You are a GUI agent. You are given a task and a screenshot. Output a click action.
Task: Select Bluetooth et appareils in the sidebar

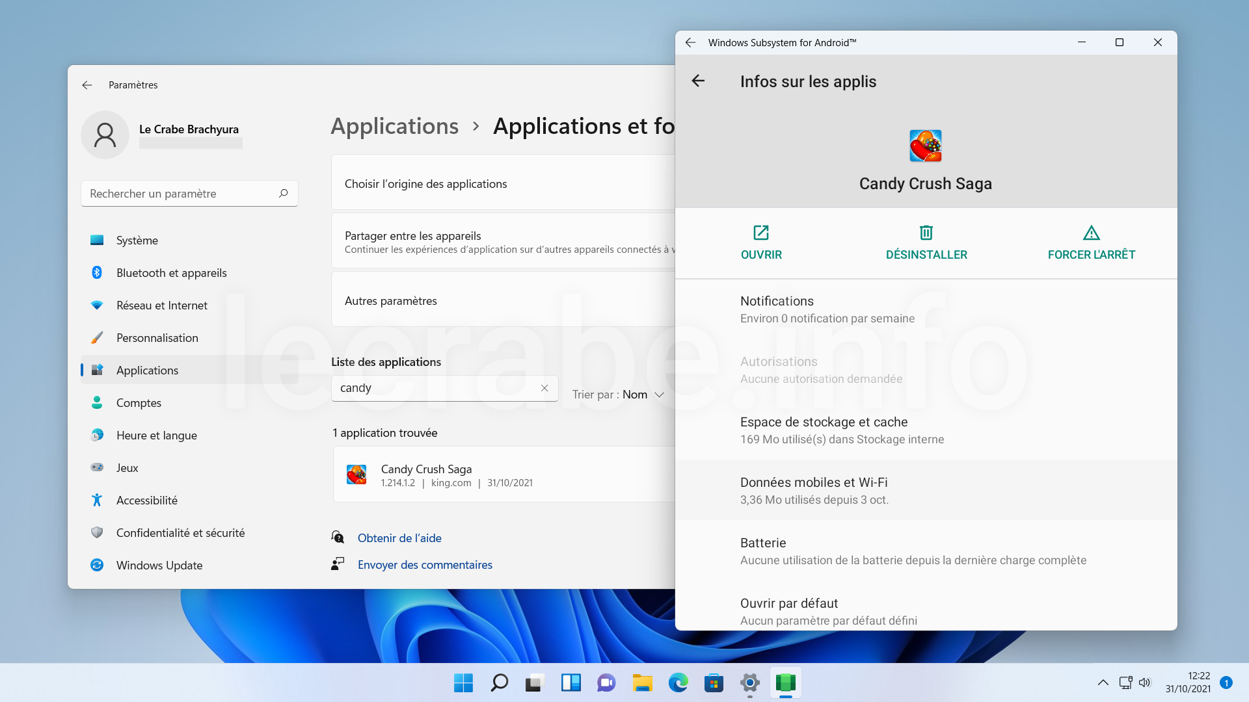(x=189, y=273)
